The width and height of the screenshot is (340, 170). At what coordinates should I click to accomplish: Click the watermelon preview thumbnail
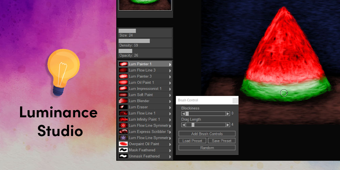pyautogui.click(x=145, y=5)
